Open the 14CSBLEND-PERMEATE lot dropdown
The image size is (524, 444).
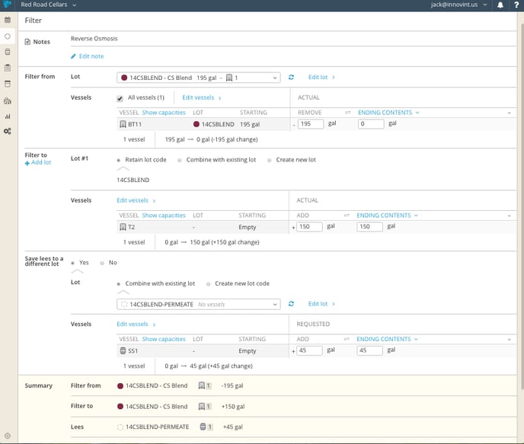tap(199, 305)
